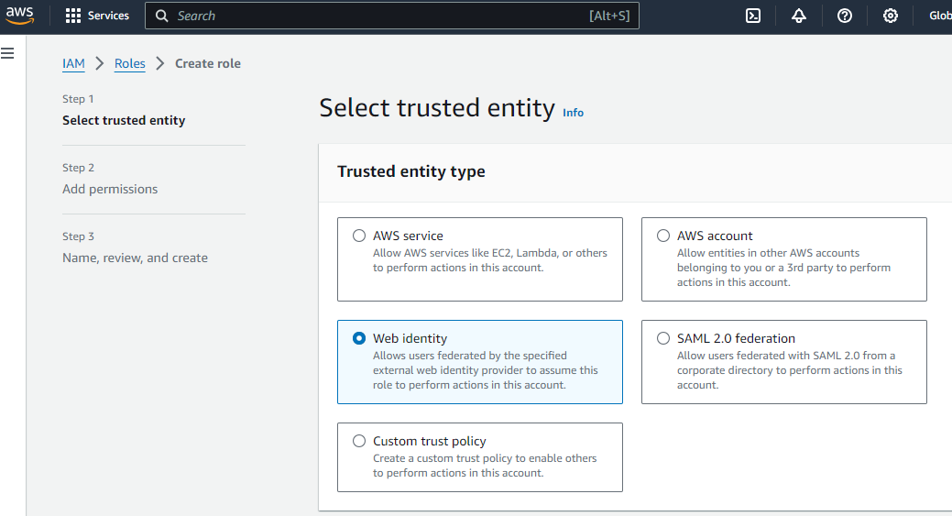Navigate to the Roles breadcrumb link
The height and width of the screenshot is (516, 952).
coord(129,63)
